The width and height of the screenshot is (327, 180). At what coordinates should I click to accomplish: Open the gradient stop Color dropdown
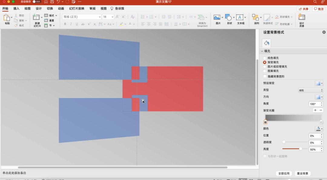(319, 129)
